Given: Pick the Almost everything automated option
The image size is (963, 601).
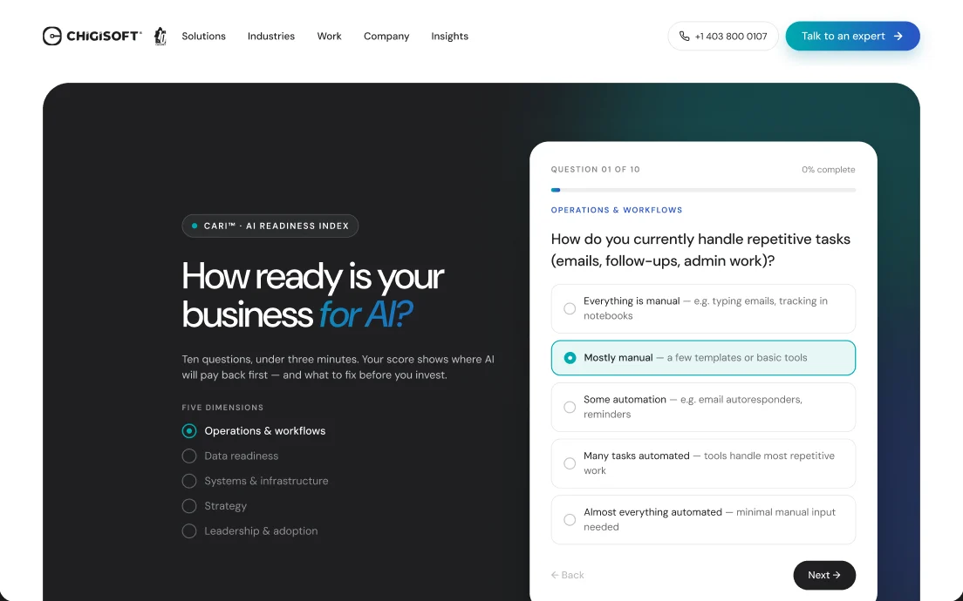Looking at the screenshot, I should point(703,520).
